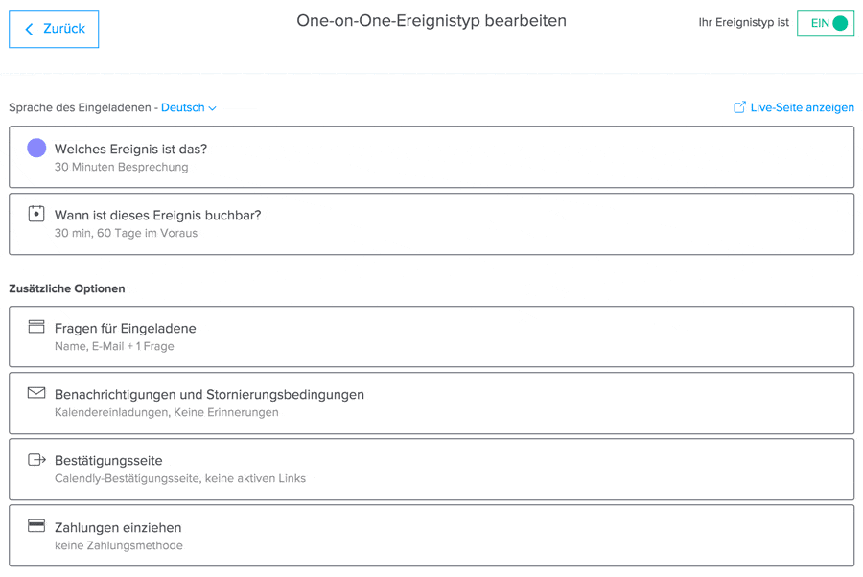Toggle the event type EIN switch
The image size is (863, 577).
(826, 23)
